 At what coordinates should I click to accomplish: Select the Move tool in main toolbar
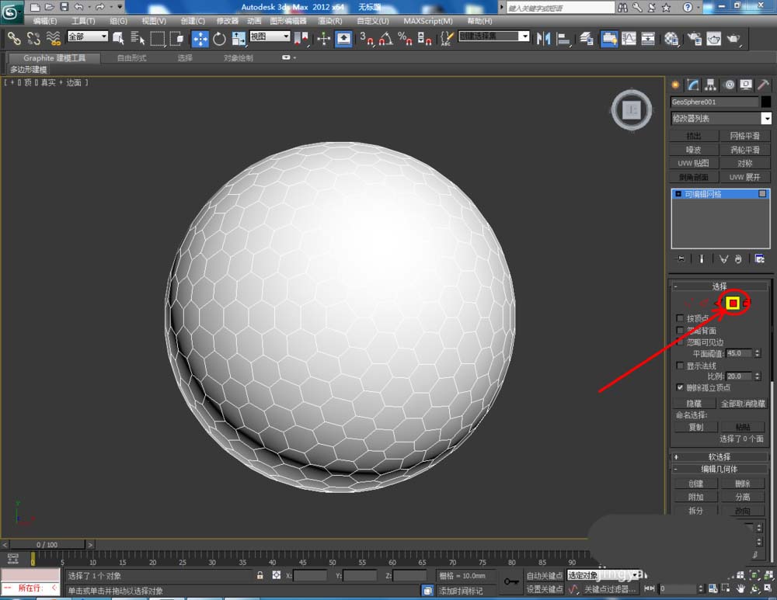[x=200, y=38]
